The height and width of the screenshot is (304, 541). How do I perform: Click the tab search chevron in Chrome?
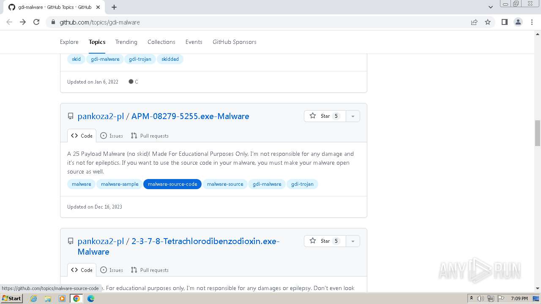[490, 7]
